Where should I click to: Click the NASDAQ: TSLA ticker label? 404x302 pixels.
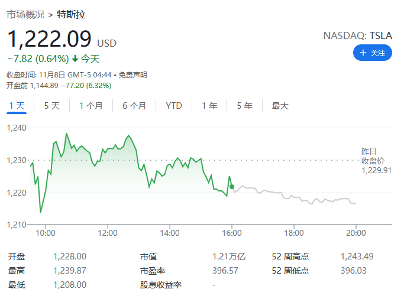[x=357, y=35]
